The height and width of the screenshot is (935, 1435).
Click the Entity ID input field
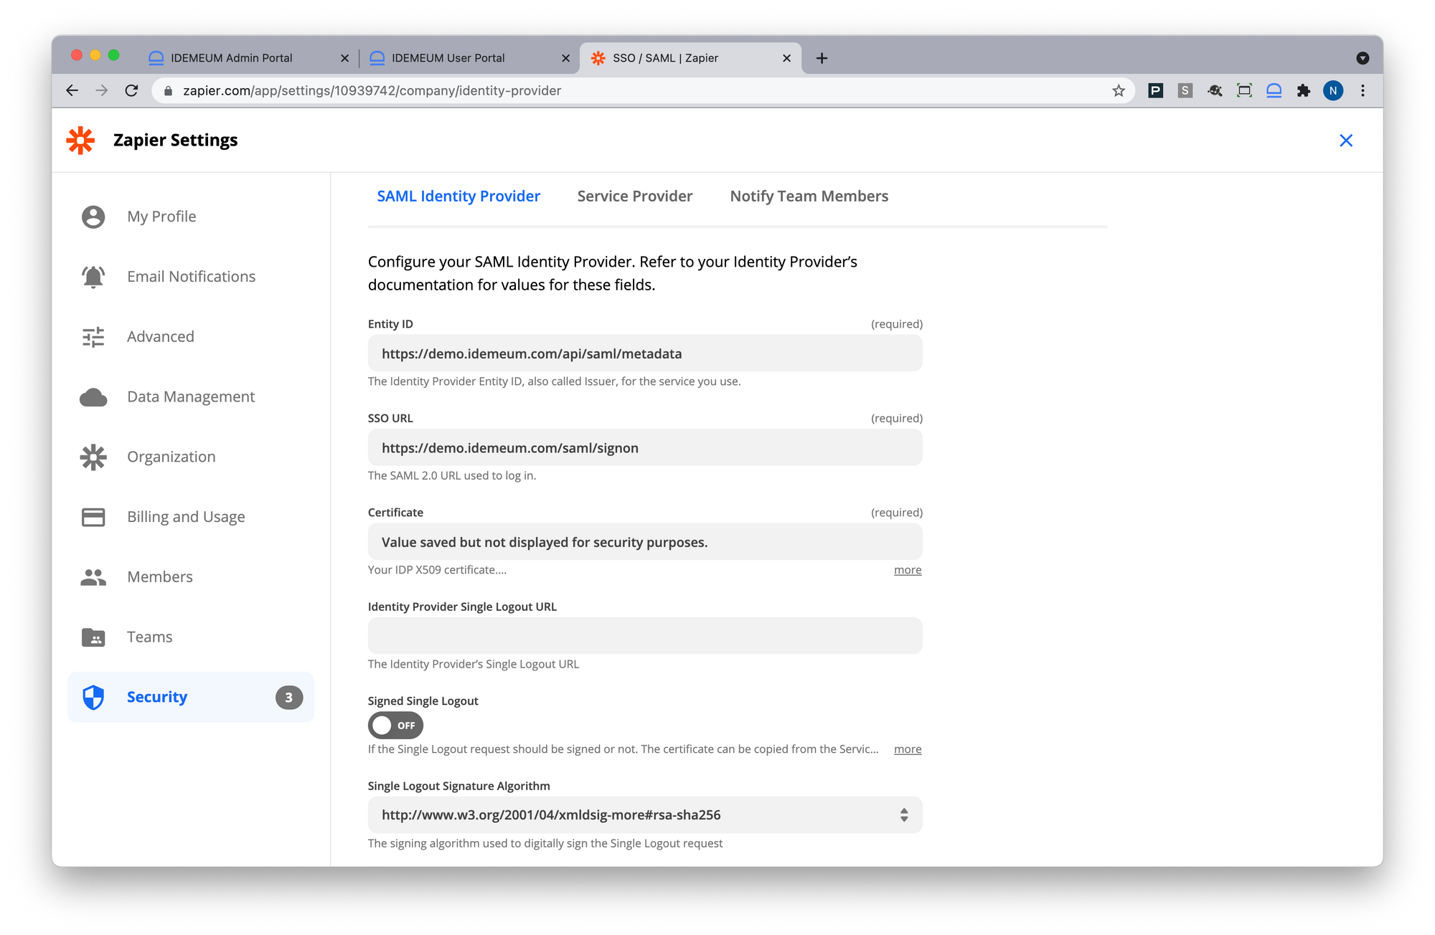pyautogui.click(x=645, y=353)
